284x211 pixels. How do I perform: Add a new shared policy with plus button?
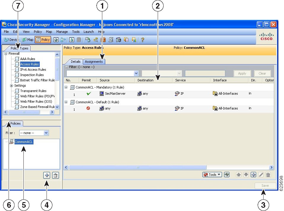pyautogui.click(x=47, y=175)
